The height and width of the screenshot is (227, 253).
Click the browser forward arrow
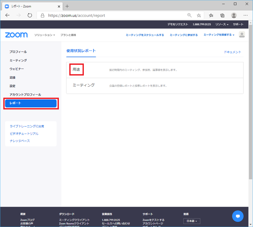(x=19, y=15)
